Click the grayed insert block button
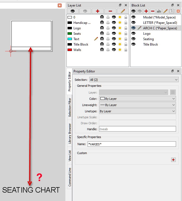 coord(172,11)
